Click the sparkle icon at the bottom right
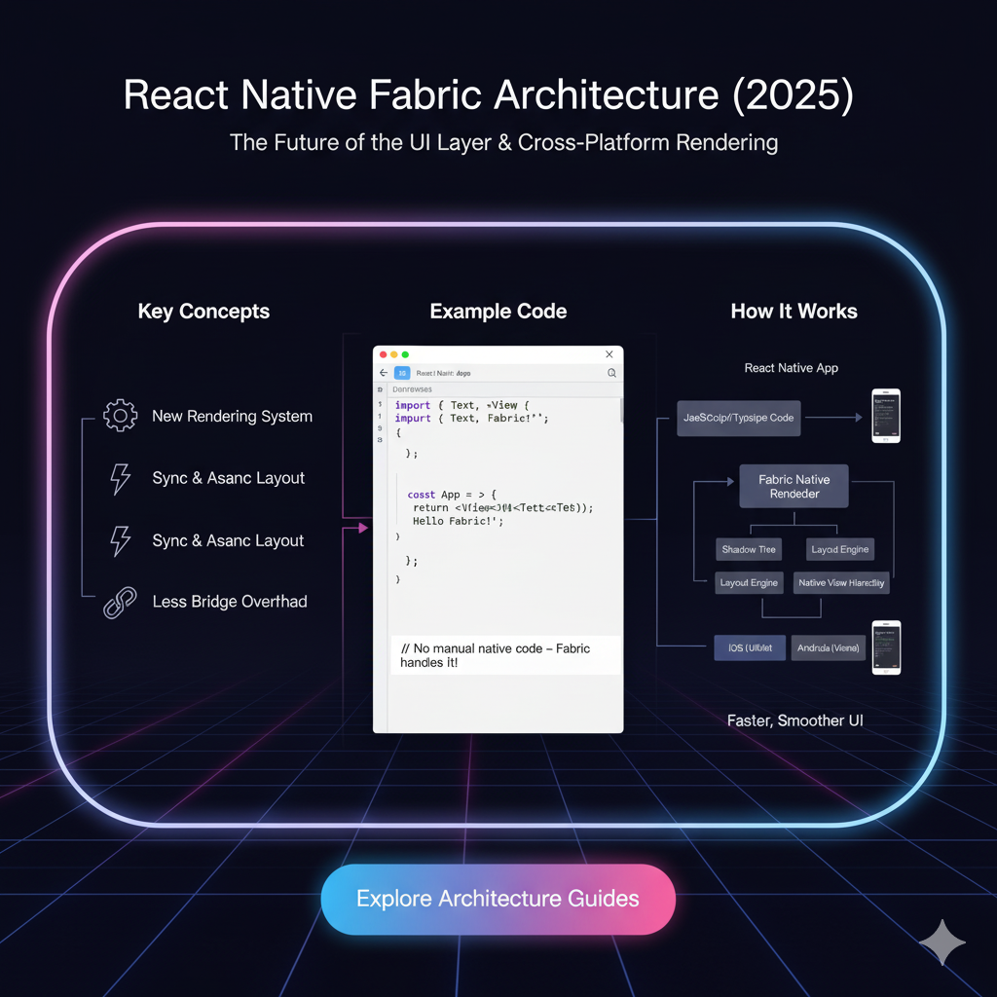The image size is (997, 997). [x=942, y=942]
